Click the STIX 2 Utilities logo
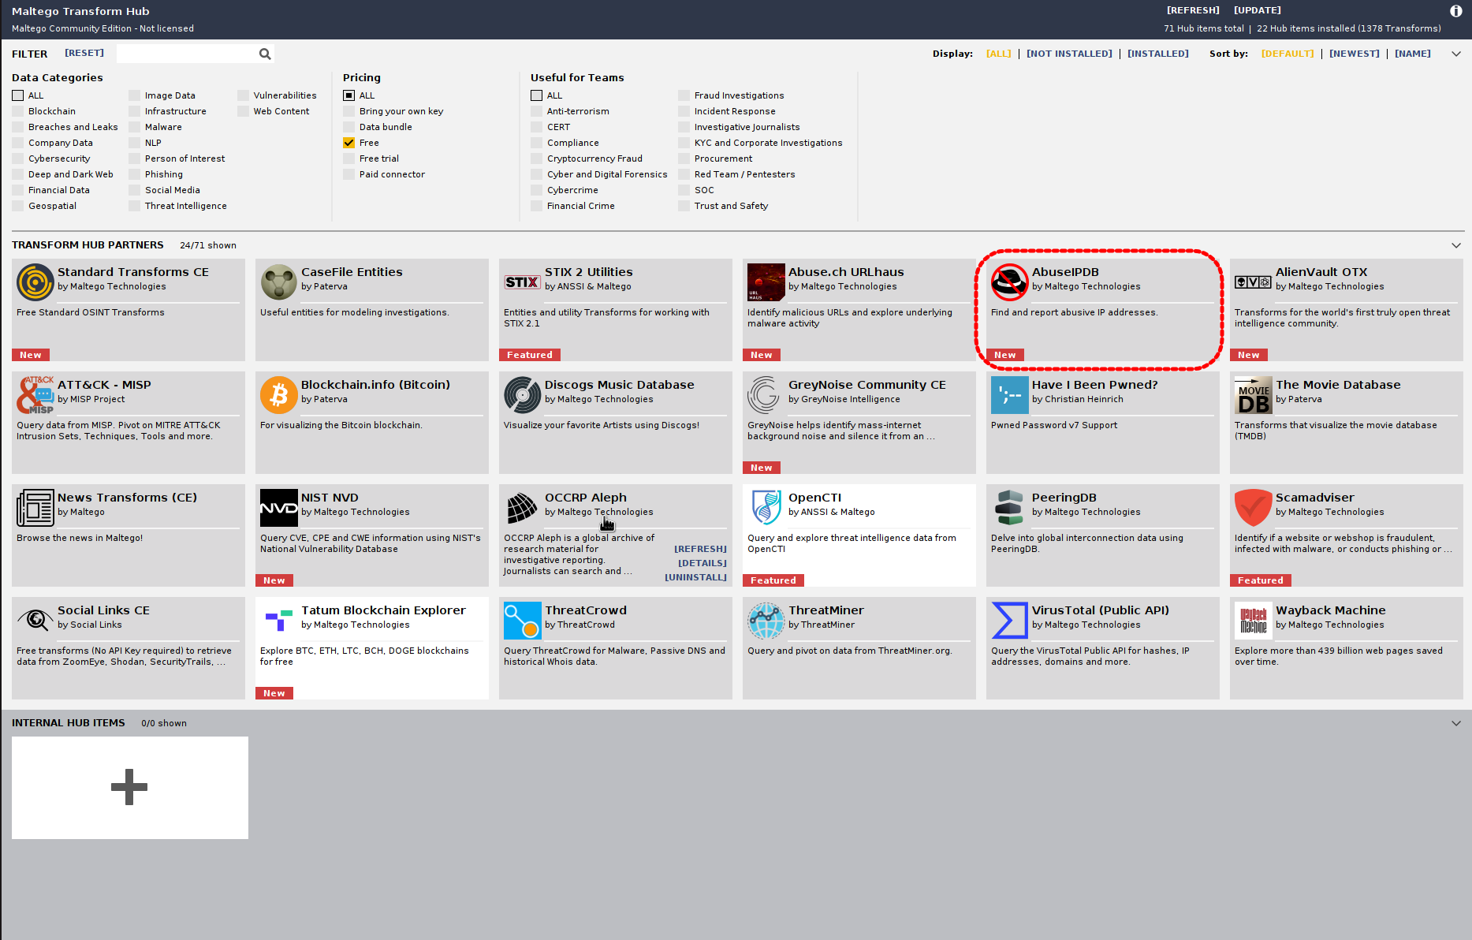1472x940 pixels. [522, 282]
